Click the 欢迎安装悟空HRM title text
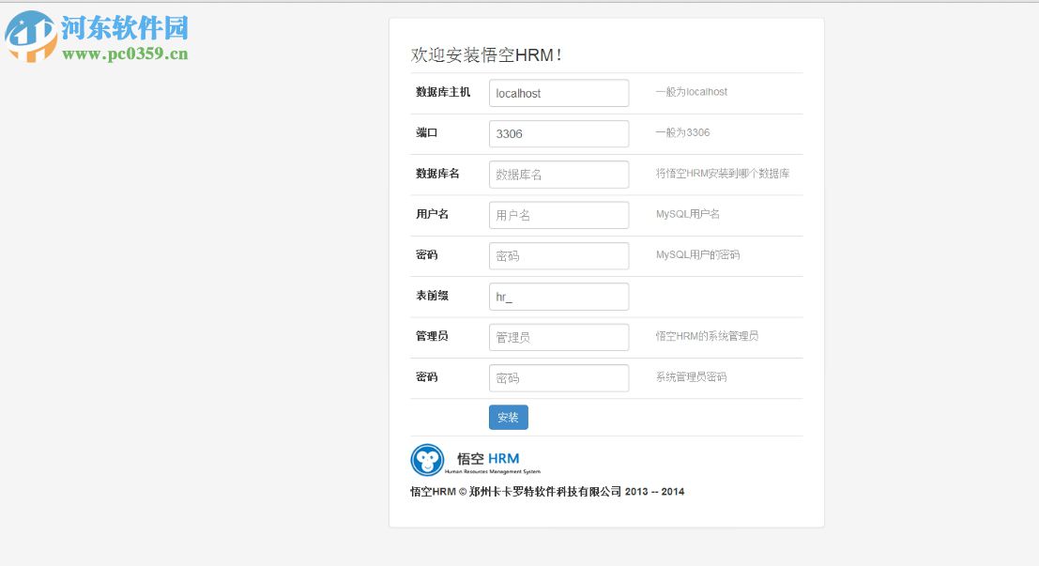The height and width of the screenshot is (566, 1039). [487, 55]
